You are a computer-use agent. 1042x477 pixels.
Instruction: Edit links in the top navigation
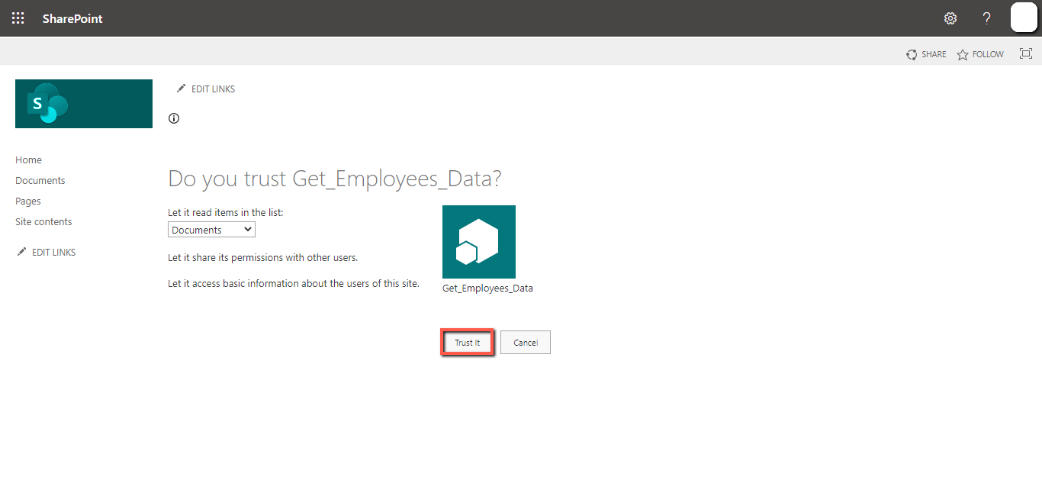[206, 89]
